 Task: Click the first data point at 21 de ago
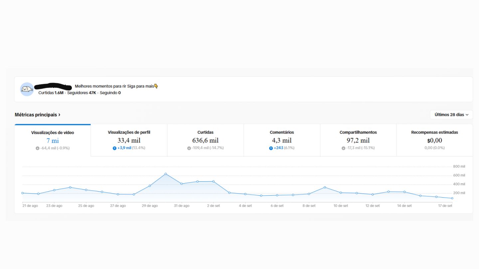(22, 193)
